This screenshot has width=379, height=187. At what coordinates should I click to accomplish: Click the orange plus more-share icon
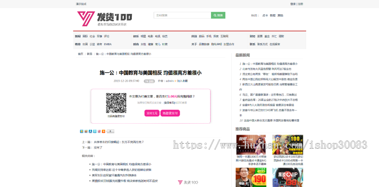coord(103,131)
